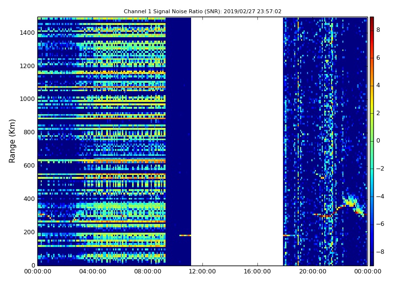Click the short red echo segment near 11:00 at 180 km
This screenshot has height=294, width=393.
tap(185, 235)
